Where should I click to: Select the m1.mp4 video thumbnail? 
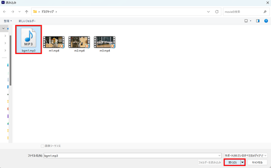click(x=54, y=42)
